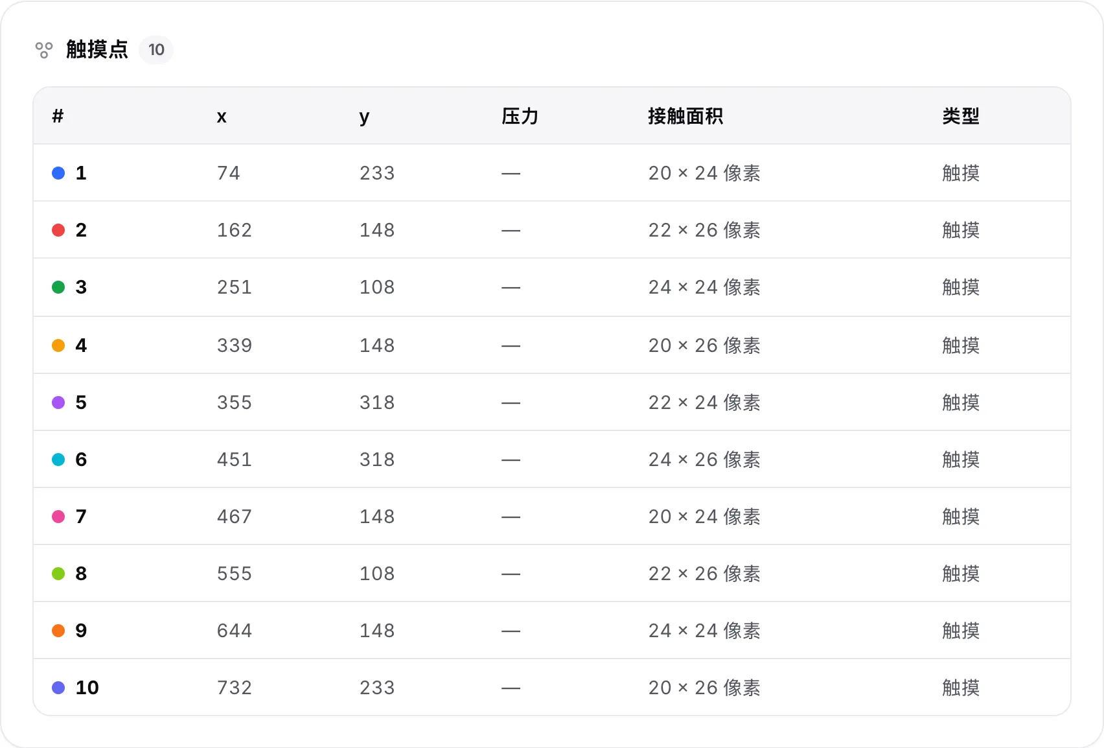The height and width of the screenshot is (748, 1104).
Task: Click y value 318 in row 6
Action: click(x=377, y=460)
